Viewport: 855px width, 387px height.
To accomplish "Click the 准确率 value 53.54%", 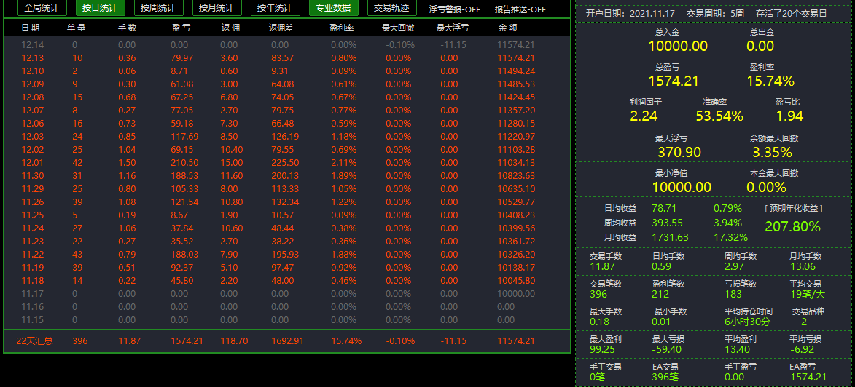I will click(719, 116).
